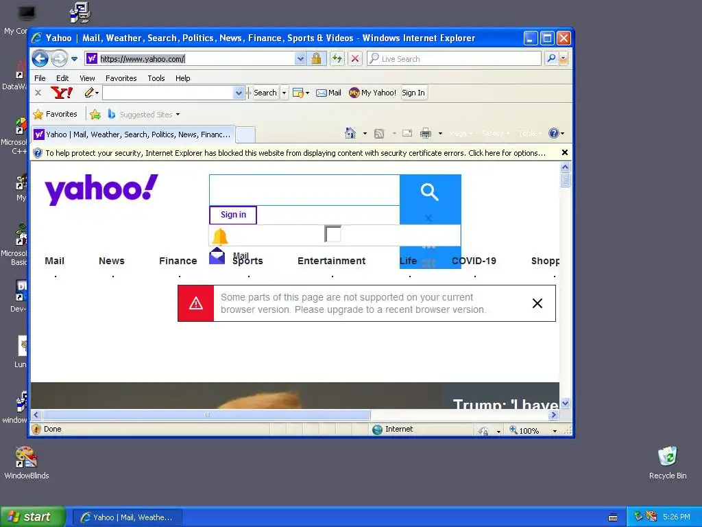This screenshot has width=702, height=527.
Task: Open the zoom level 100% dropdown
Action: coord(555,431)
